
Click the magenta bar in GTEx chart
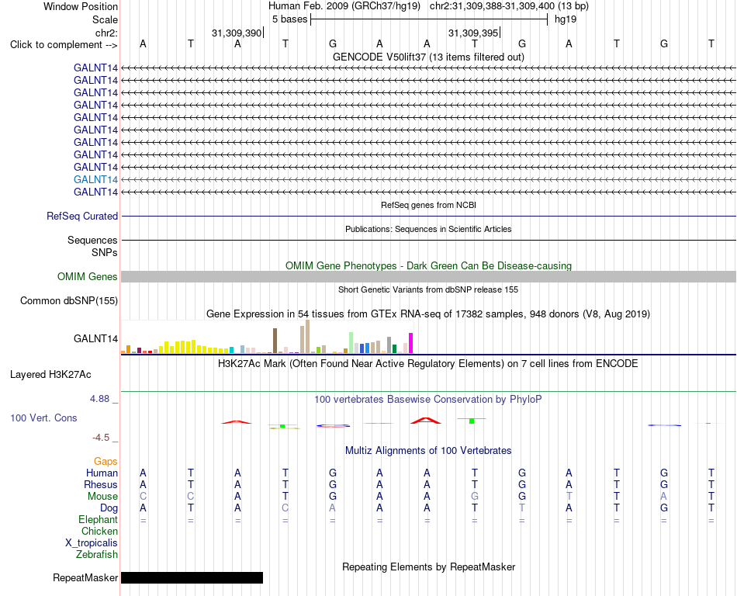[x=411, y=343]
